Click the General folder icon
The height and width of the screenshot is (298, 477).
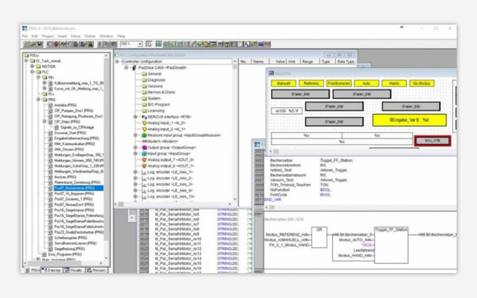coord(144,74)
